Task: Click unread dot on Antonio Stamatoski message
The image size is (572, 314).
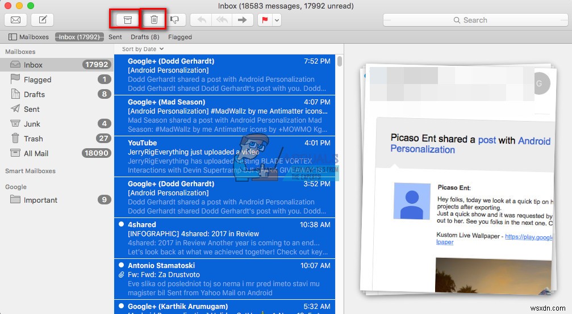Action: pos(121,265)
